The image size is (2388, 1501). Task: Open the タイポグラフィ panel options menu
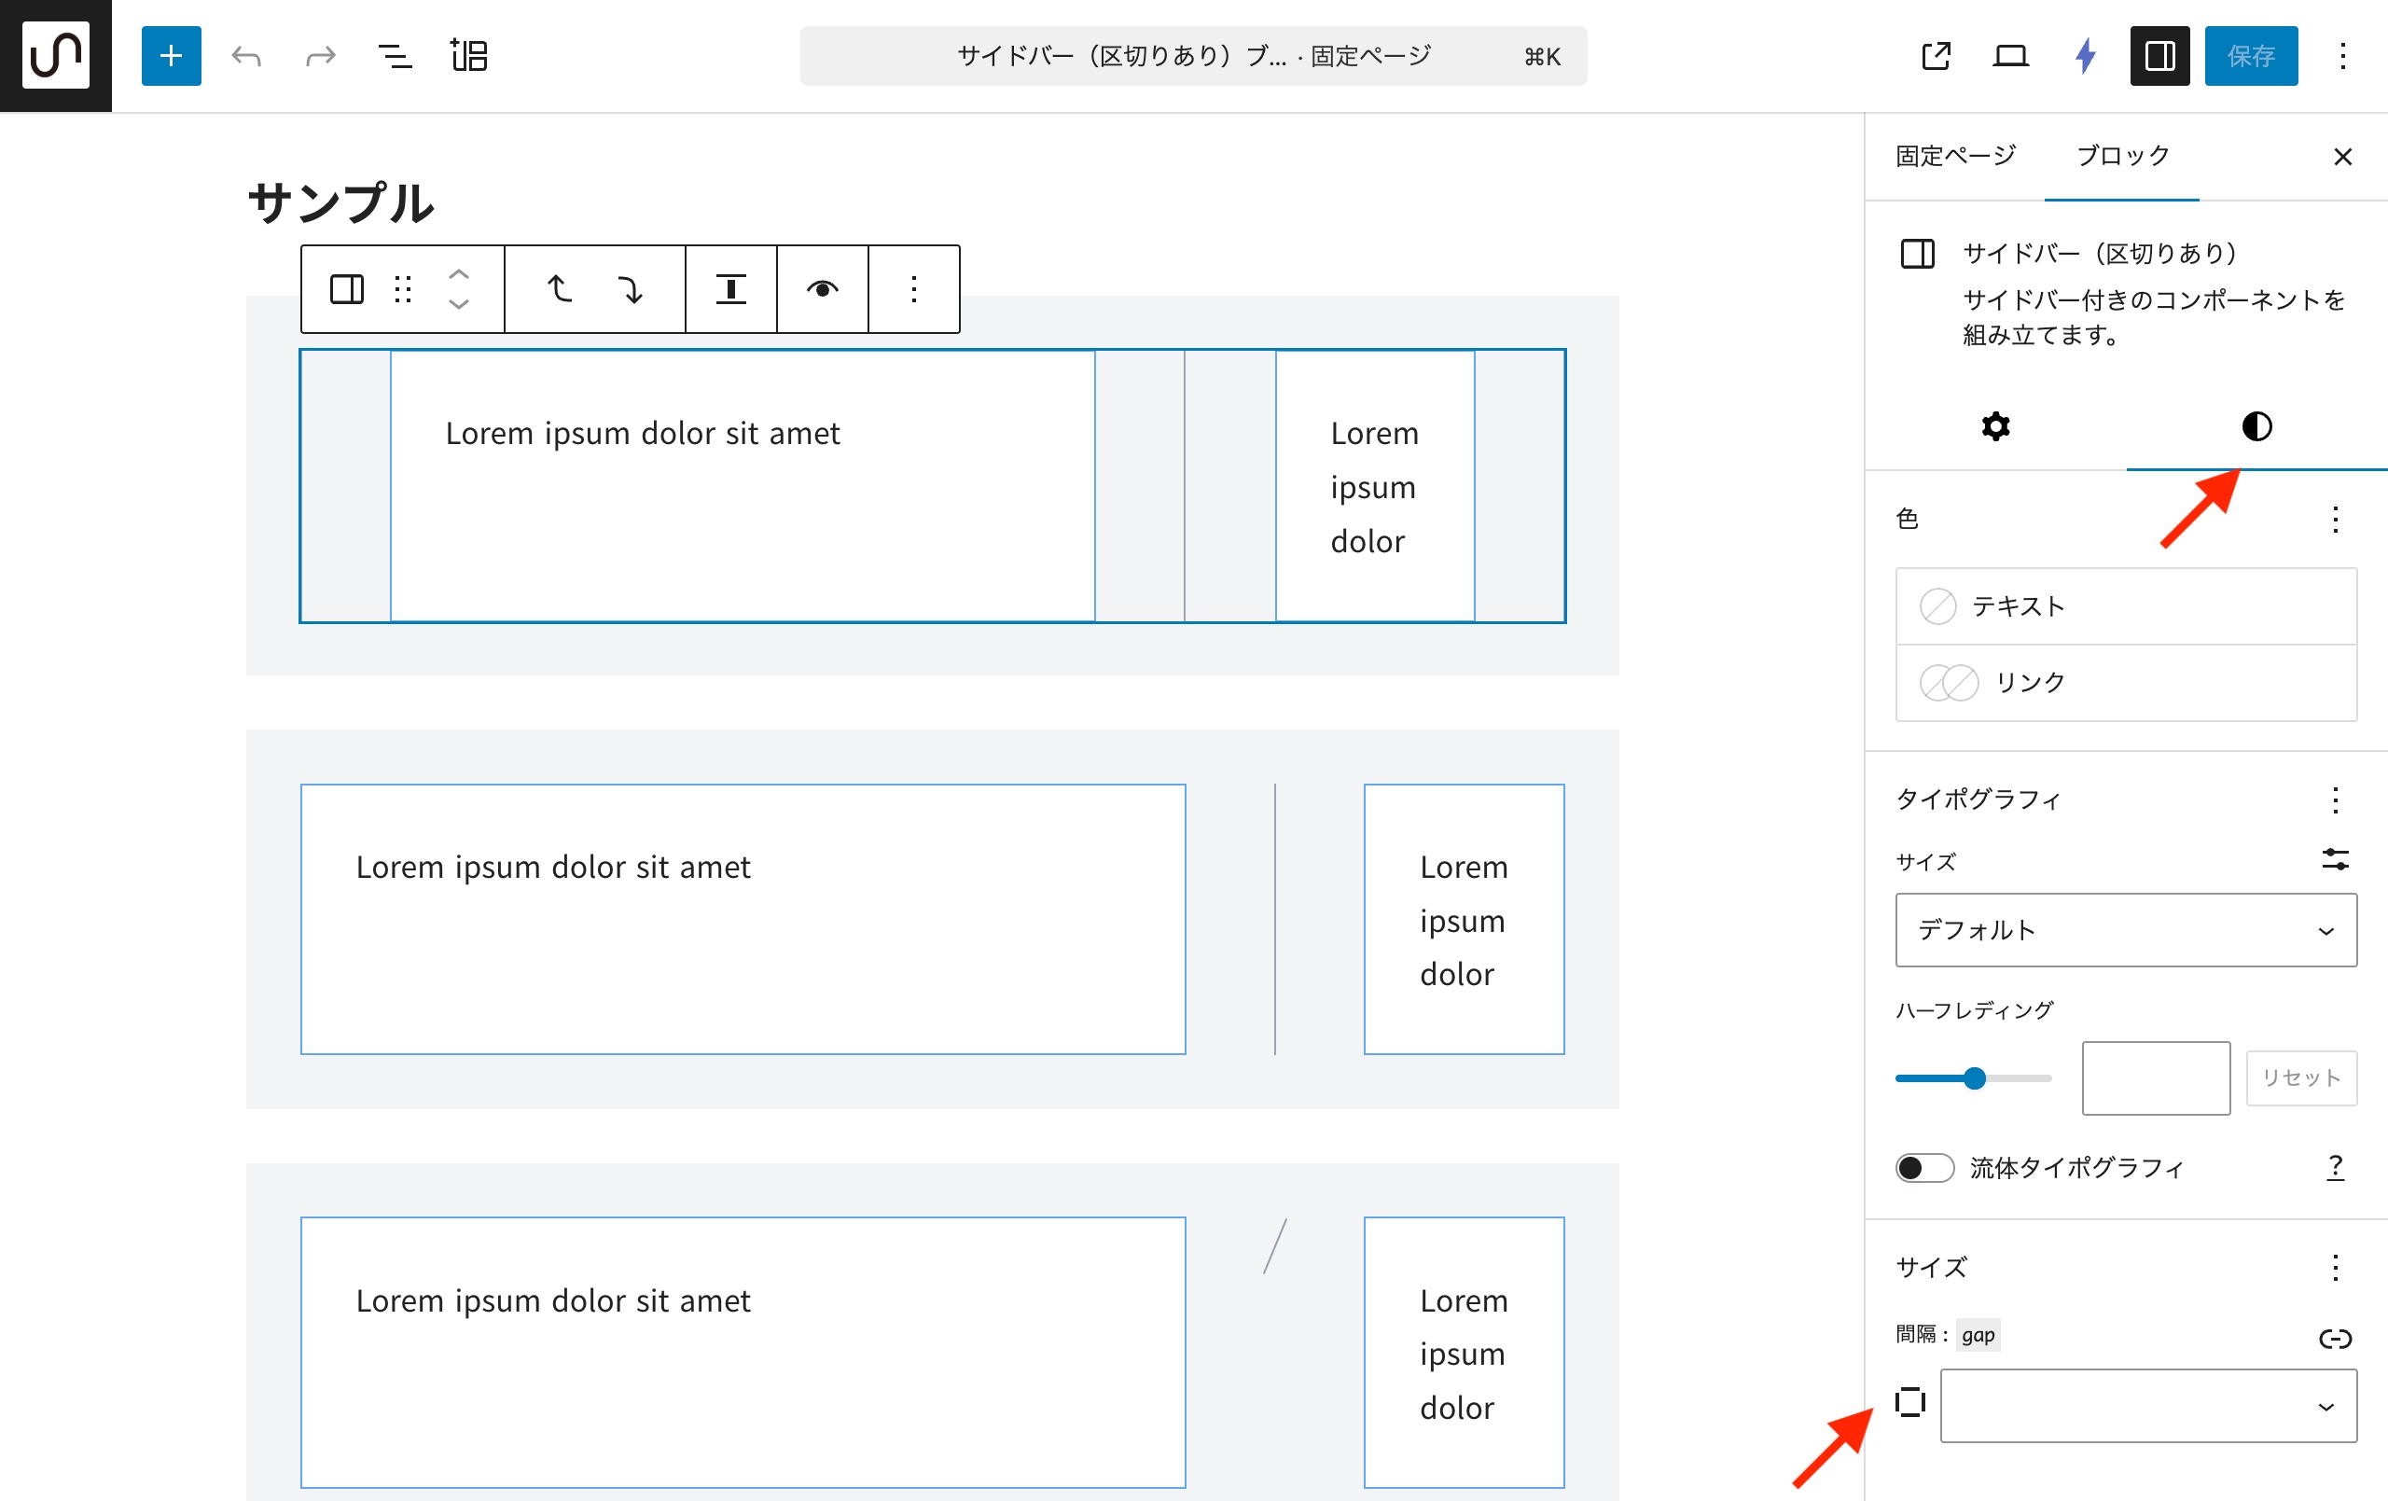click(x=2336, y=799)
